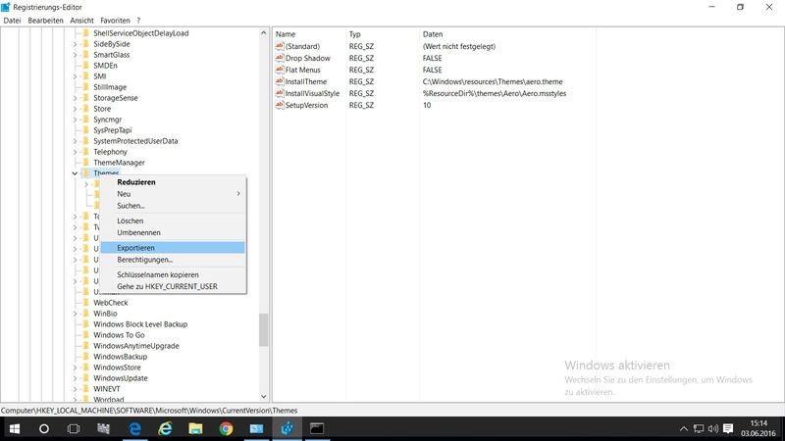
Task: Click the tree scrollbar up arrow
Action: [264, 33]
